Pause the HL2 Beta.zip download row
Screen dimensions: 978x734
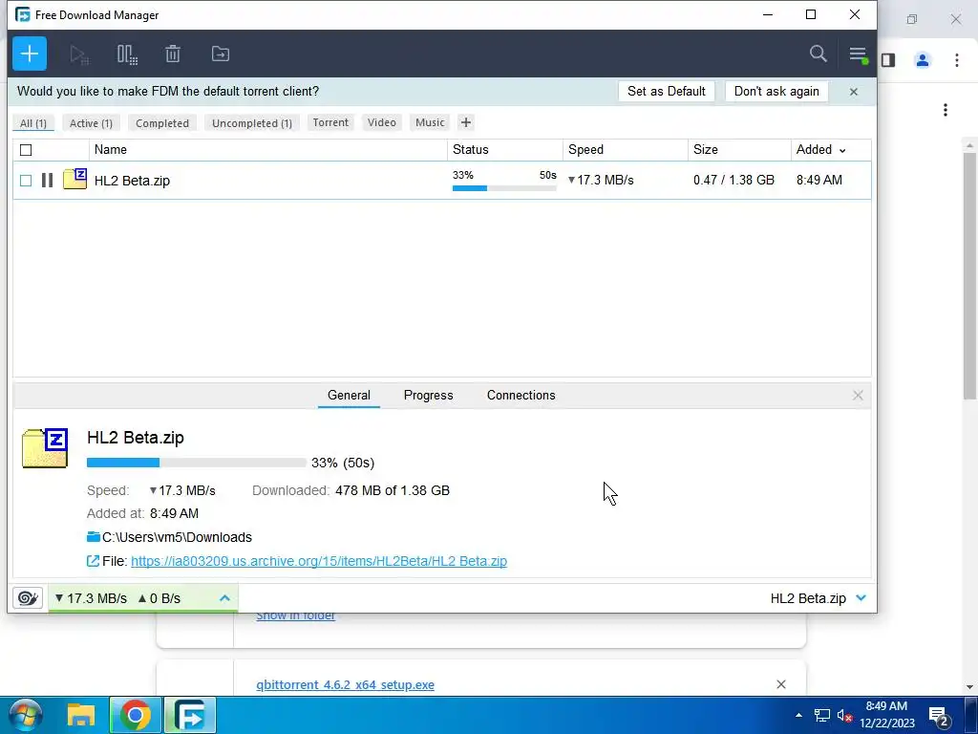pyautogui.click(x=47, y=181)
